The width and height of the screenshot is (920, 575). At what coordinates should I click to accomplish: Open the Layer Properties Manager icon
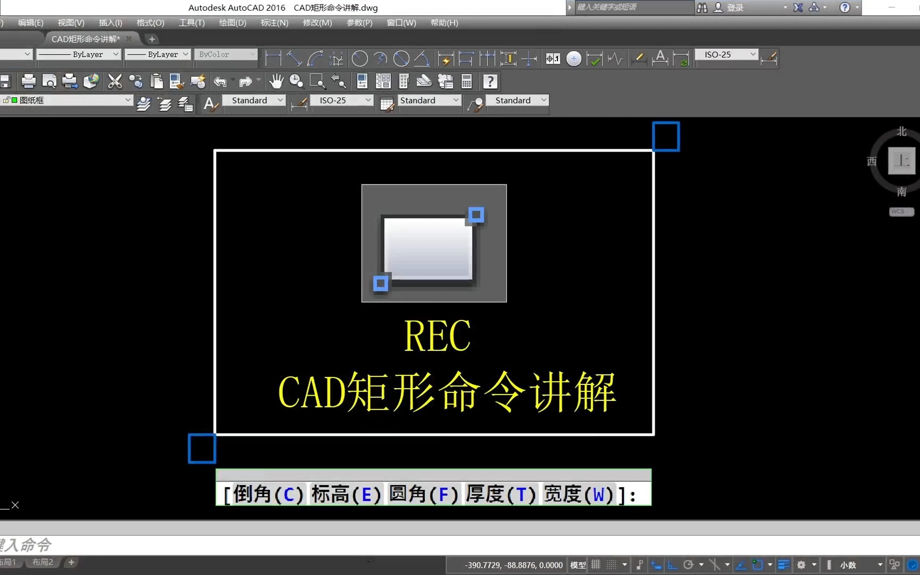(x=143, y=104)
